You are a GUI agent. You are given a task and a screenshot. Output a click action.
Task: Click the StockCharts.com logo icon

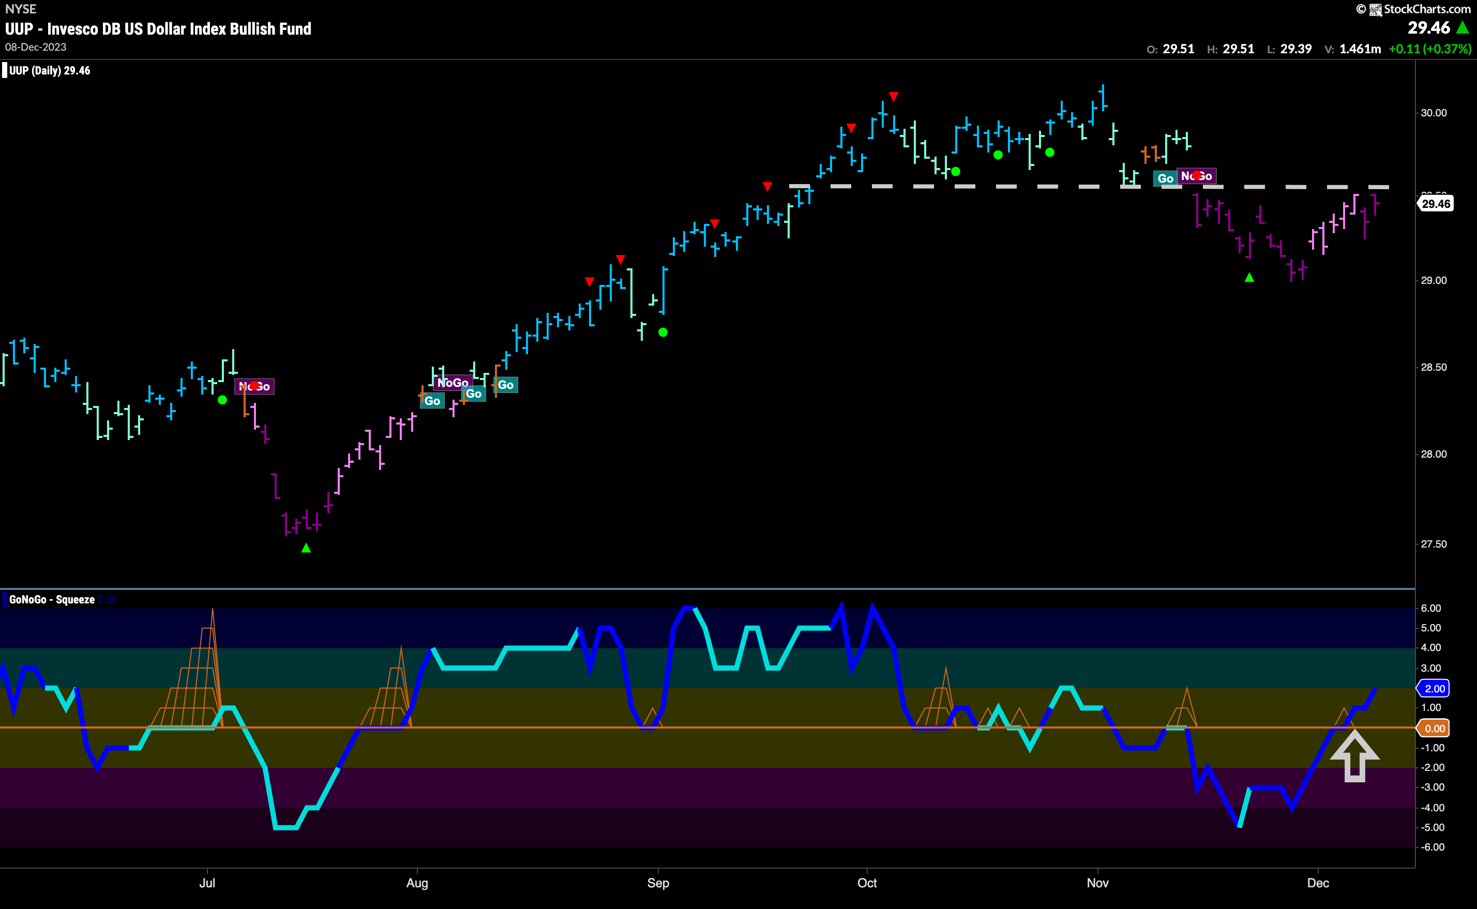1376,9
